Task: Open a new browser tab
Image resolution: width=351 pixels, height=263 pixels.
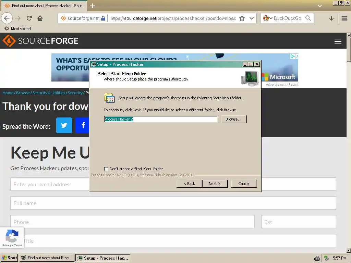Action: coord(93,6)
